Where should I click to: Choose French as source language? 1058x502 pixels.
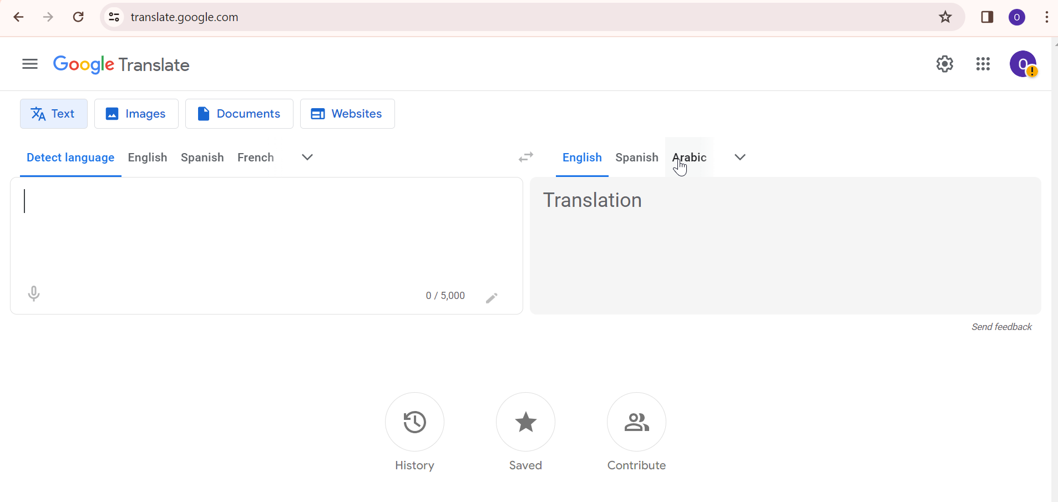pos(256,158)
